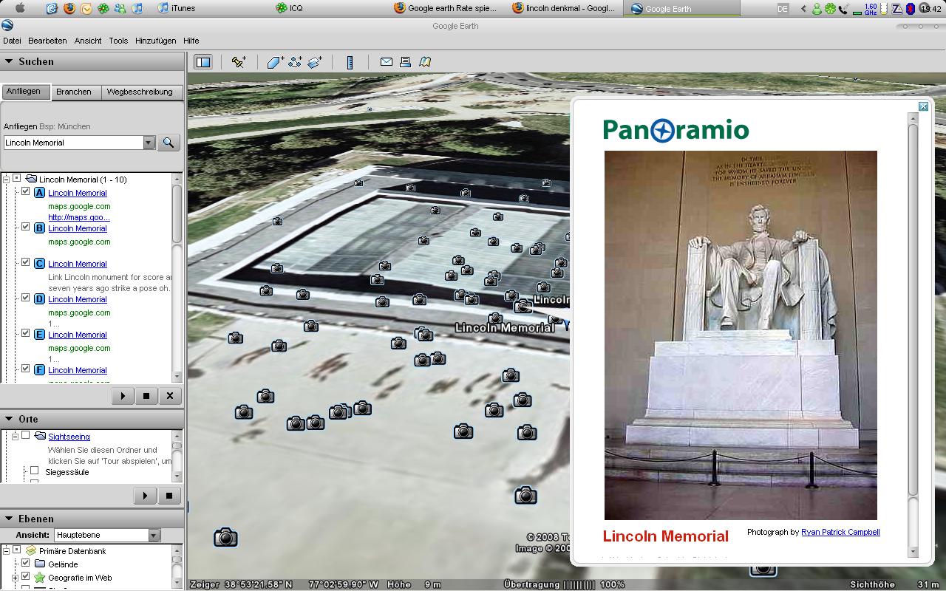
Task: Stop the tour in the Orte panel
Action: (x=169, y=496)
